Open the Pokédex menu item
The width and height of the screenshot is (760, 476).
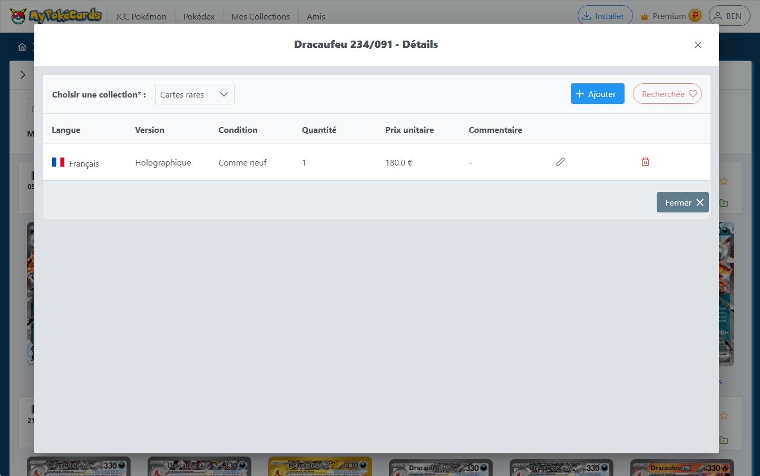[199, 16]
